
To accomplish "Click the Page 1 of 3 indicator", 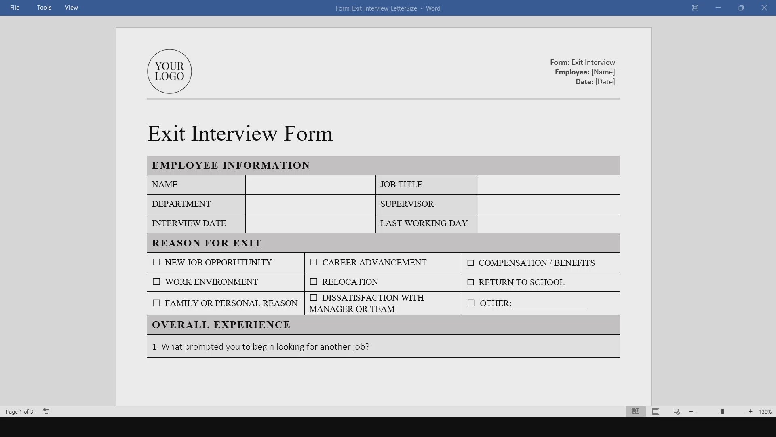I will point(19,412).
